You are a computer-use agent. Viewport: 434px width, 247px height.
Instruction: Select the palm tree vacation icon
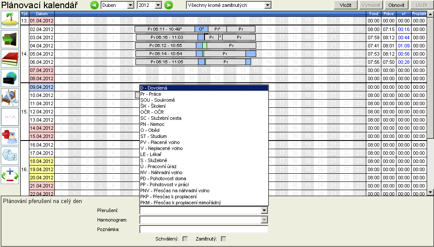[x=10, y=20]
